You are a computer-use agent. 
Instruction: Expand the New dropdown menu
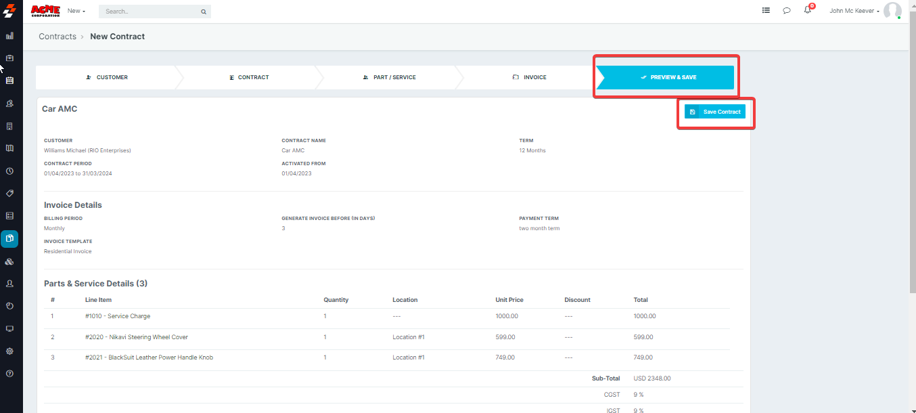(x=76, y=11)
